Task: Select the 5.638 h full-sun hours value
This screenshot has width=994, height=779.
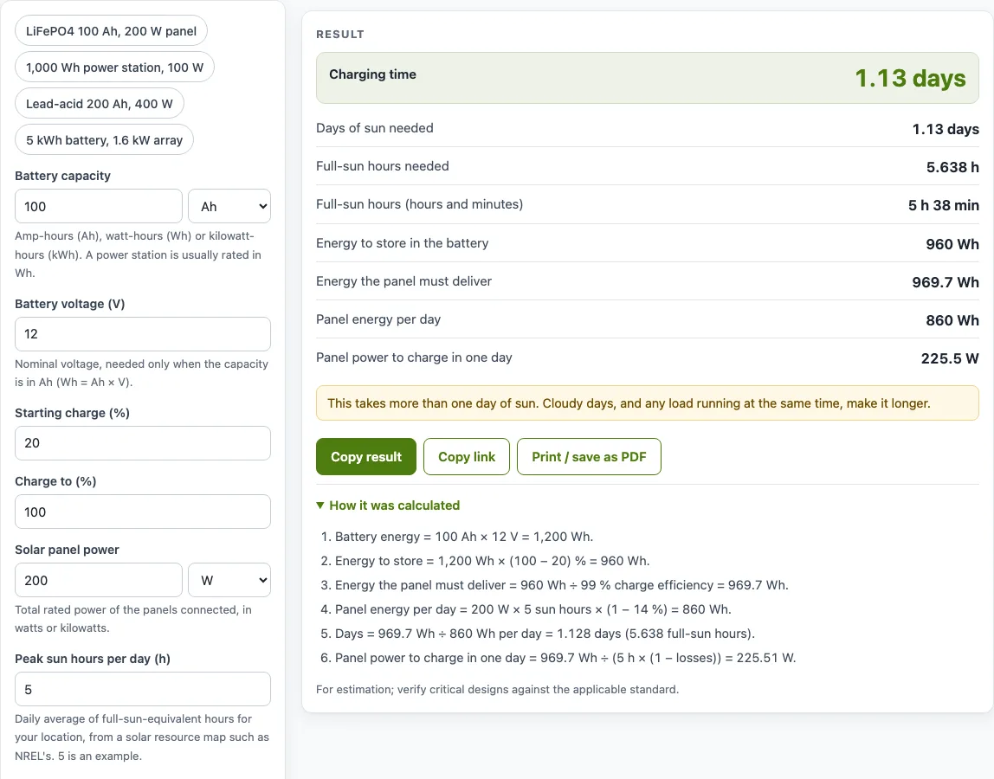Action: 952,167
